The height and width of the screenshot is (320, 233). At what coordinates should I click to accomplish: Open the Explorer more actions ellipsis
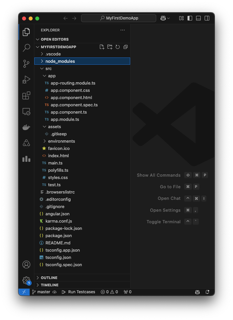[x=122, y=30]
